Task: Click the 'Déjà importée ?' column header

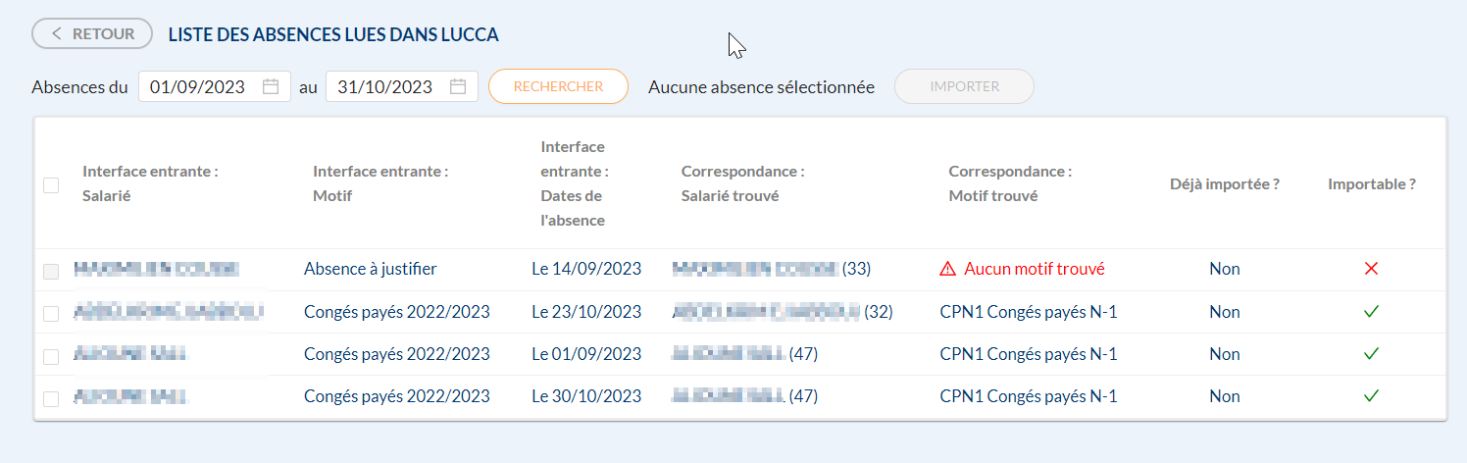Action: [1224, 183]
